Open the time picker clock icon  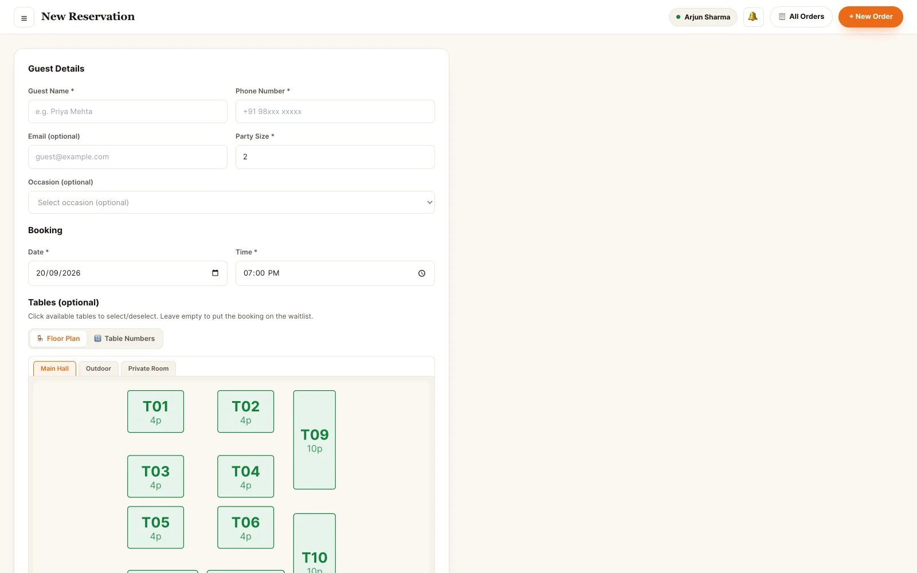pos(422,273)
